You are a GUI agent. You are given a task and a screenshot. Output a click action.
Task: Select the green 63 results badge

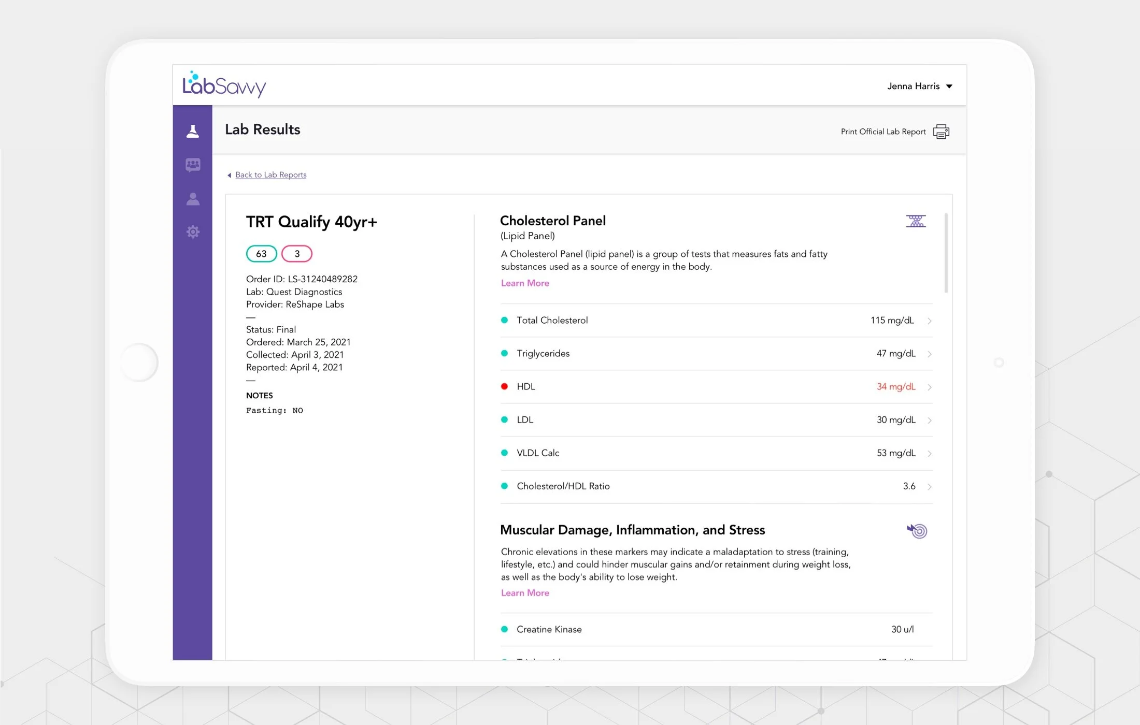pyautogui.click(x=261, y=254)
